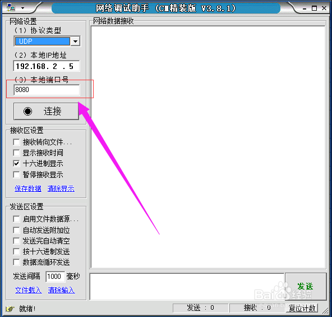The width and height of the screenshot is (332, 317).
Task: Click the 复位计数 reset count button
Action: tap(302, 308)
